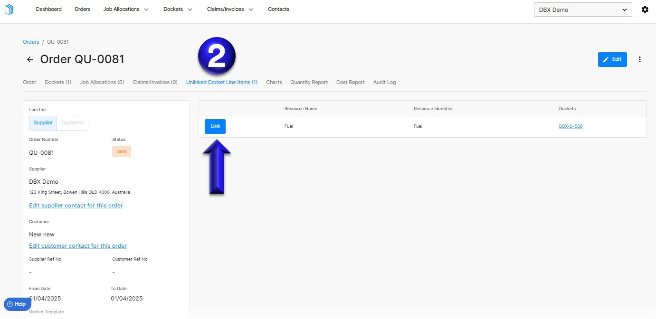
Task: Click Edit supplier contact for this order
Action: 76,205
